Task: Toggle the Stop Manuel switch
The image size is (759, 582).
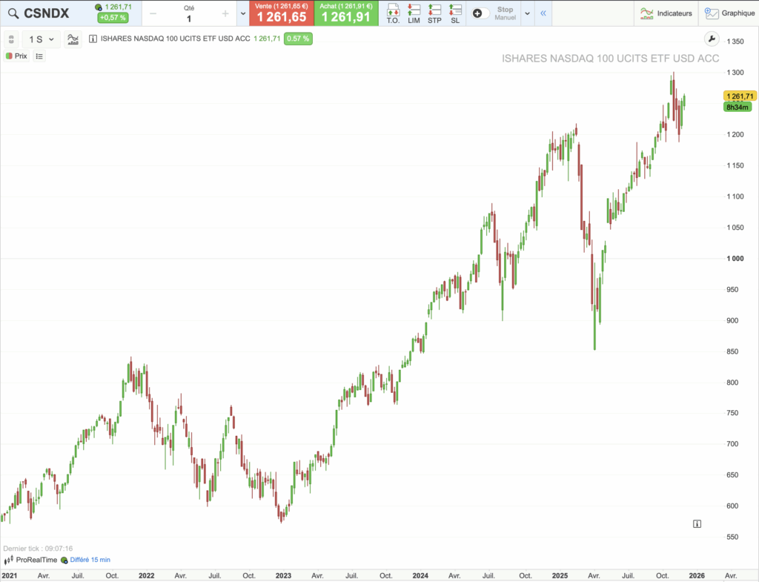Action: click(481, 13)
